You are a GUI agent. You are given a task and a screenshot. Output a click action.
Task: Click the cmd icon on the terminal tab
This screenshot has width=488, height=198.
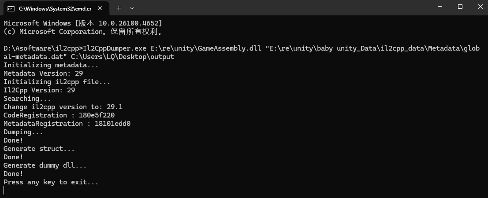pyautogui.click(x=11, y=8)
